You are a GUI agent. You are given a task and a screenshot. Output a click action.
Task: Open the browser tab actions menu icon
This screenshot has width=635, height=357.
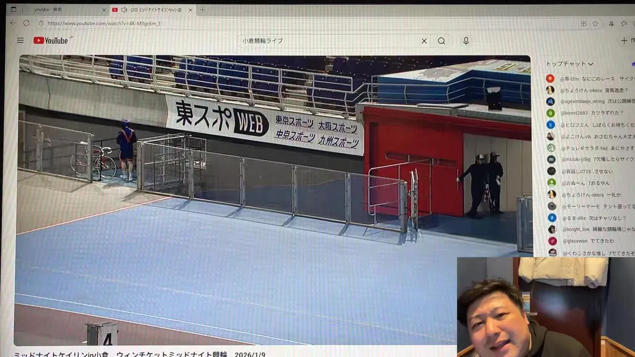[x=13, y=9]
